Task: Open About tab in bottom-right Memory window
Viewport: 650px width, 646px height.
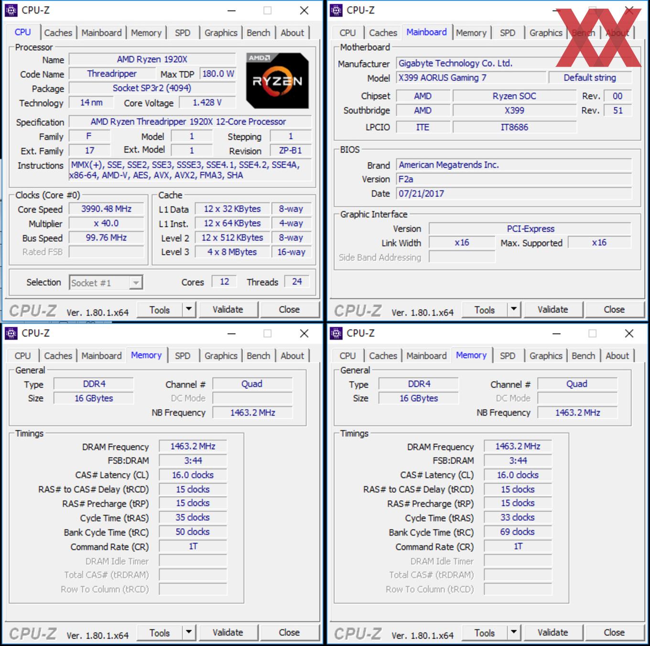Action: click(x=617, y=356)
